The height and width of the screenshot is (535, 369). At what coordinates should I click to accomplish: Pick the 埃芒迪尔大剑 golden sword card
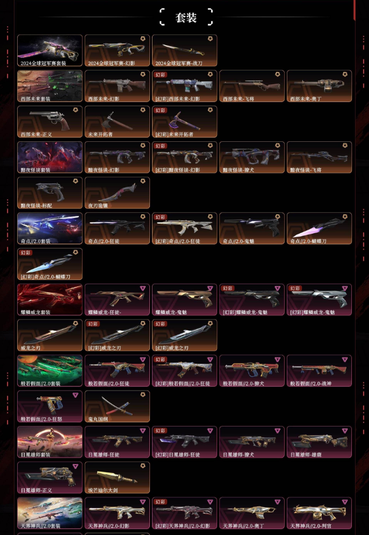tap(117, 478)
